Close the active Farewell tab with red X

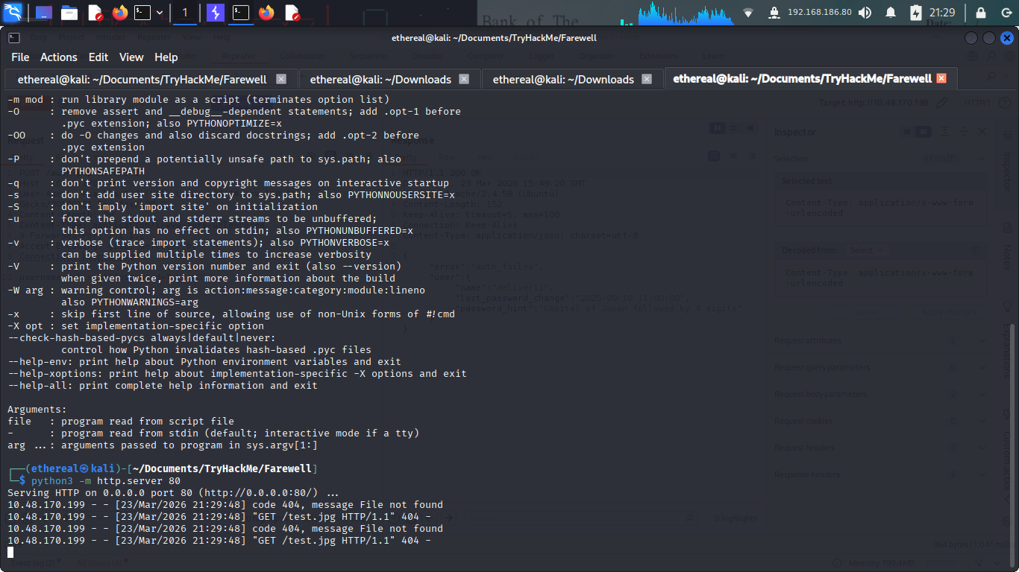941,78
